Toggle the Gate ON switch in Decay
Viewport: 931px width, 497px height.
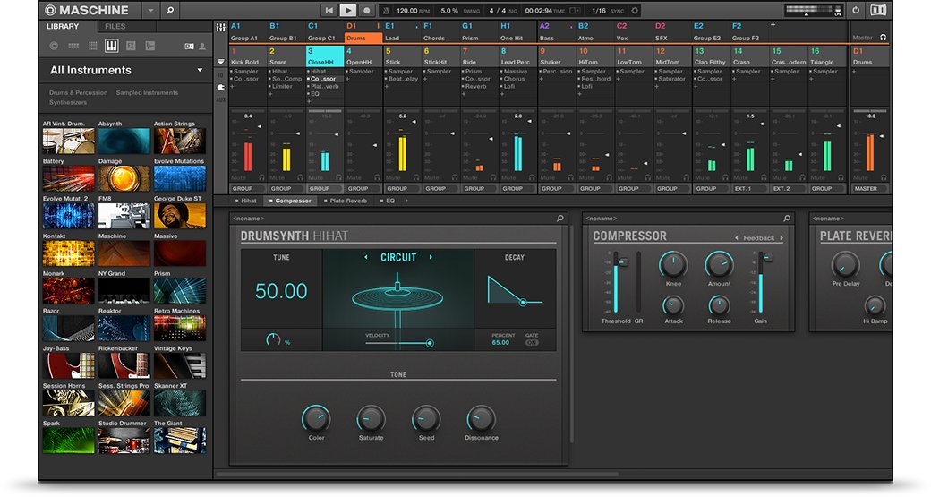click(532, 343)
